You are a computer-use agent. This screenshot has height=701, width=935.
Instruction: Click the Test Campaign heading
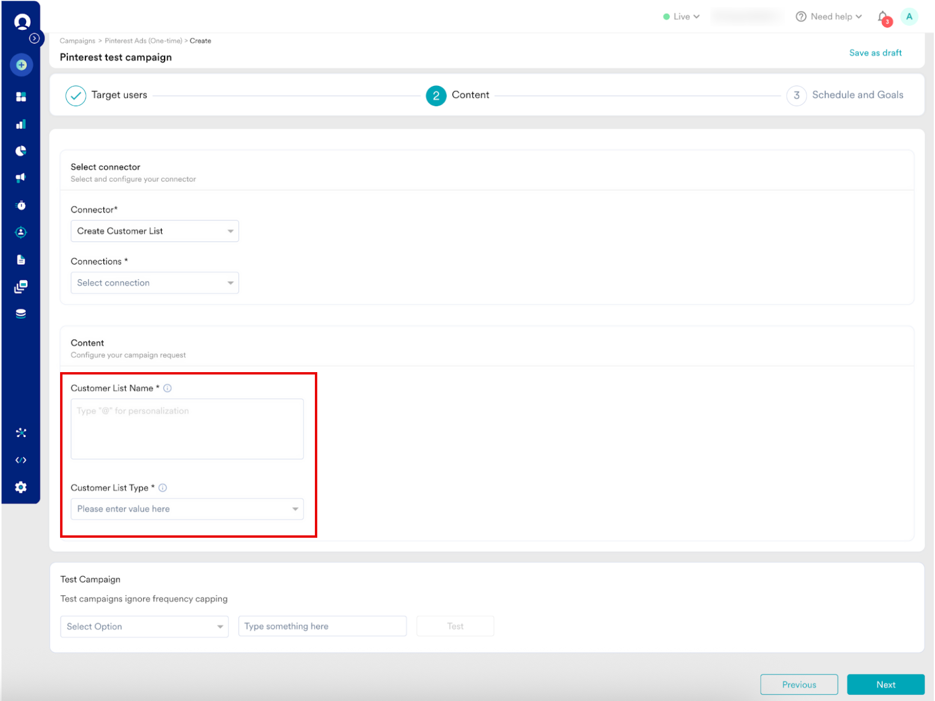[x=90, y=579]
